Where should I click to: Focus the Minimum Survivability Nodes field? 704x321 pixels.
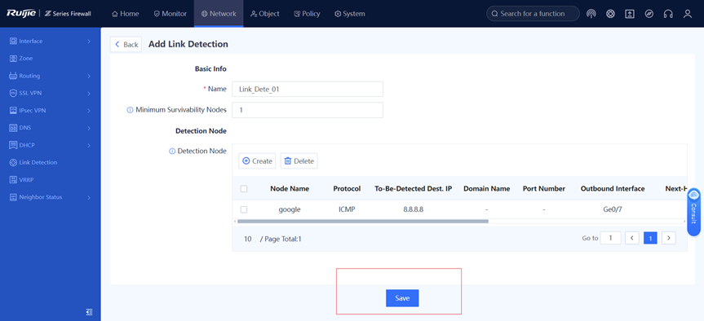tap(308, 110)
